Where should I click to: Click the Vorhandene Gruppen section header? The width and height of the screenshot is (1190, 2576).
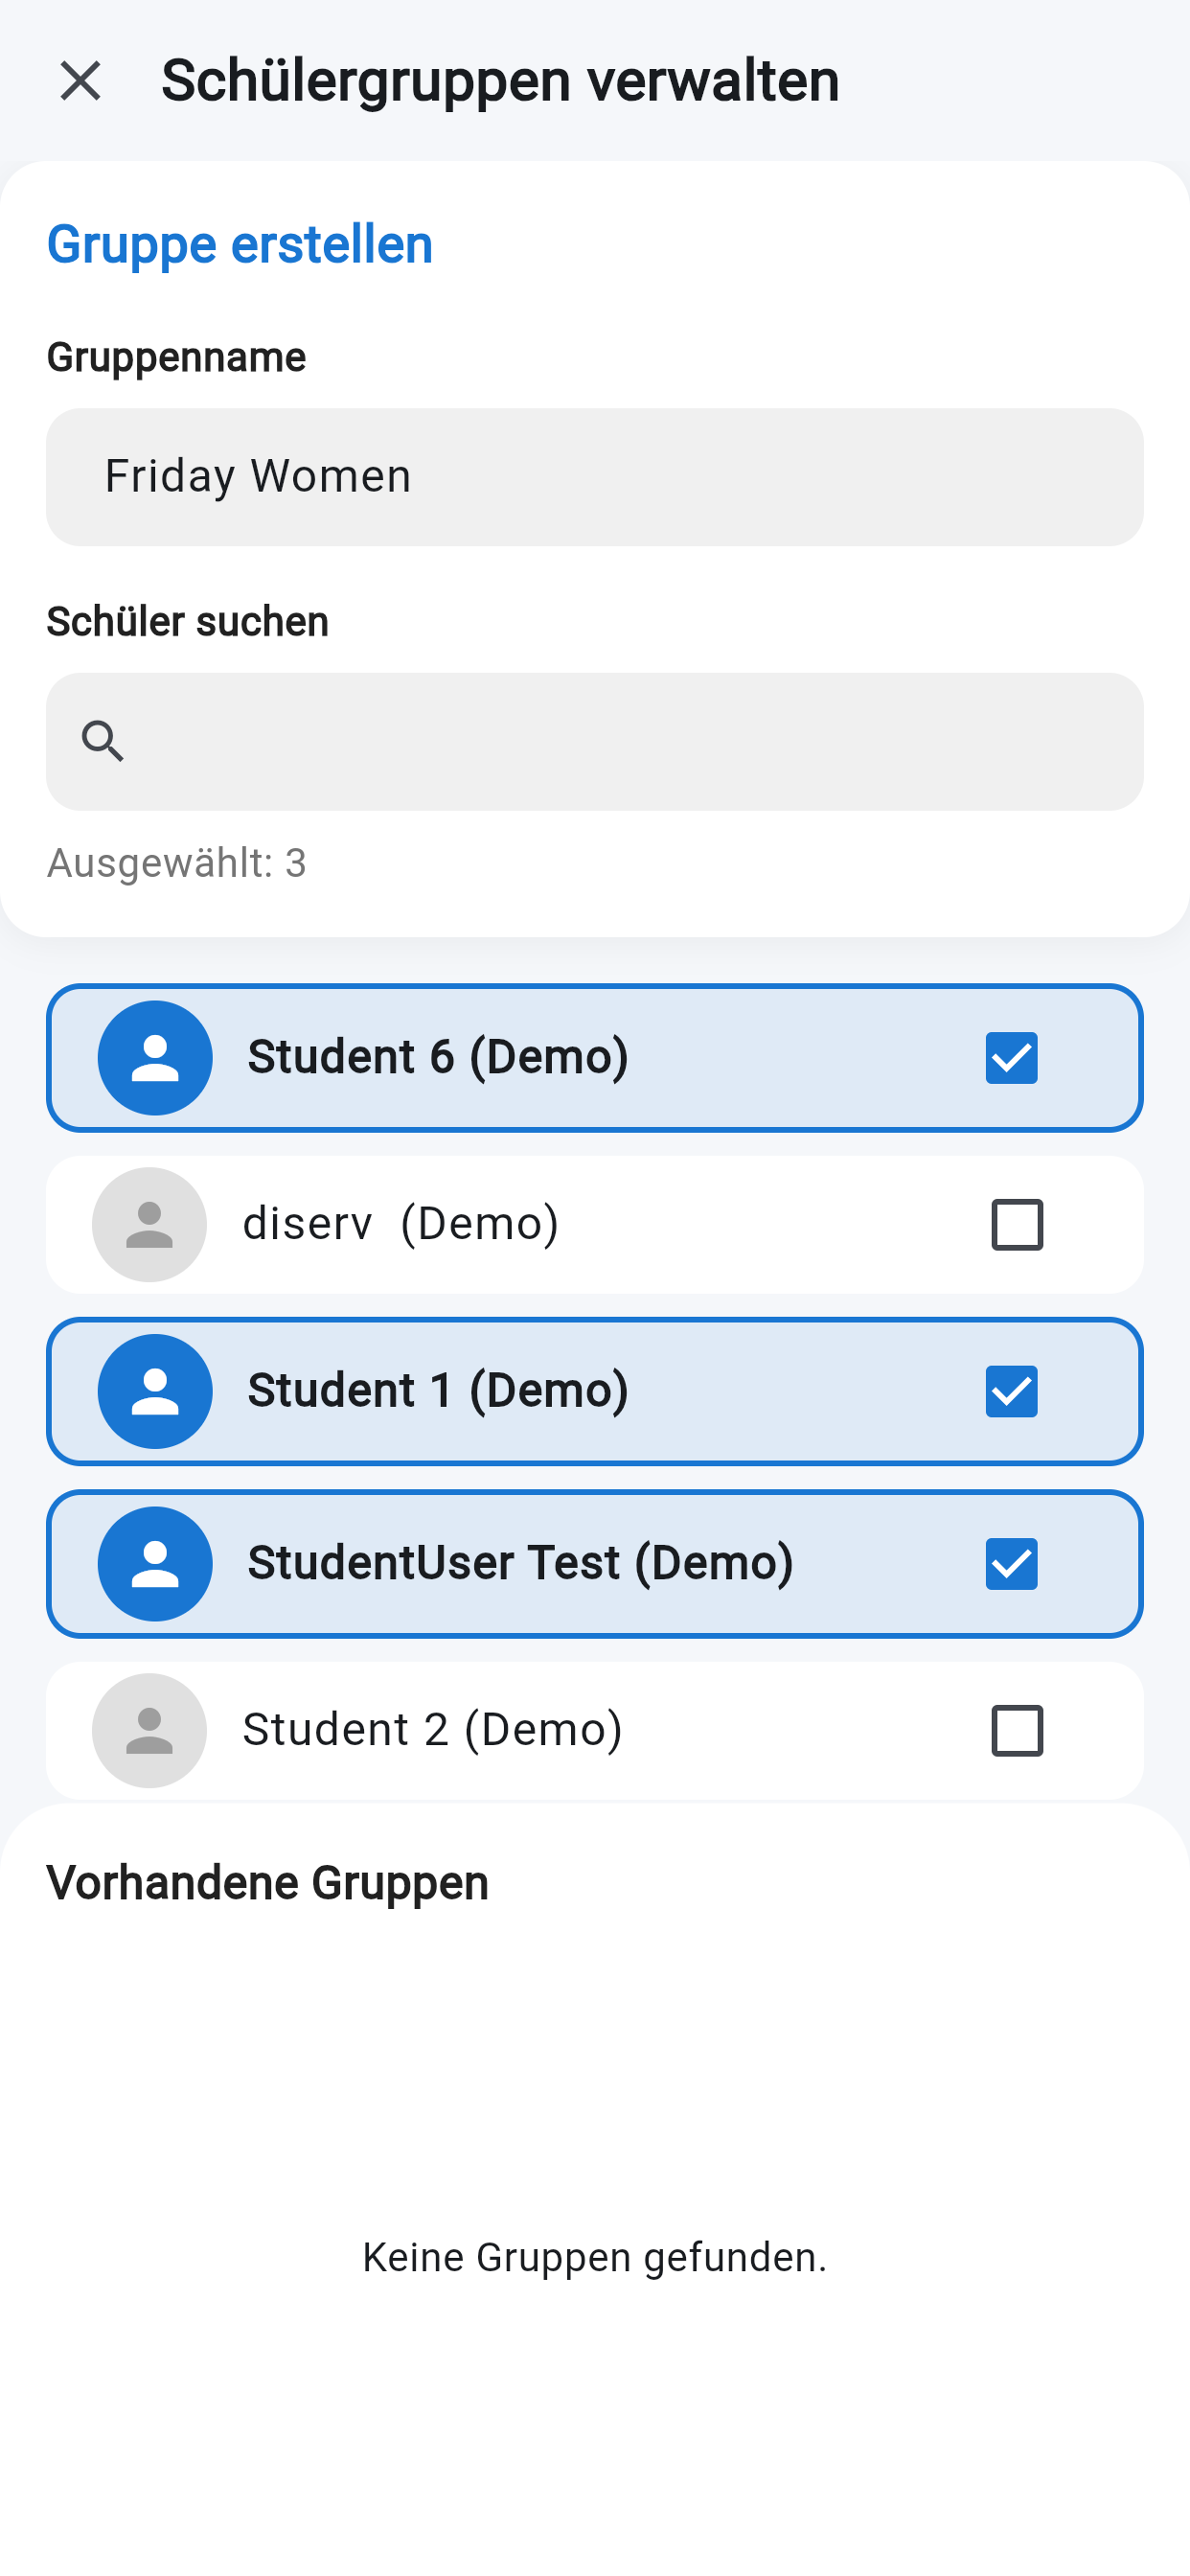click(x=267, y=1882)
